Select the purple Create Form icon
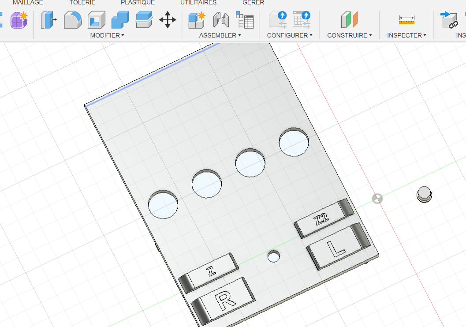 19,20
